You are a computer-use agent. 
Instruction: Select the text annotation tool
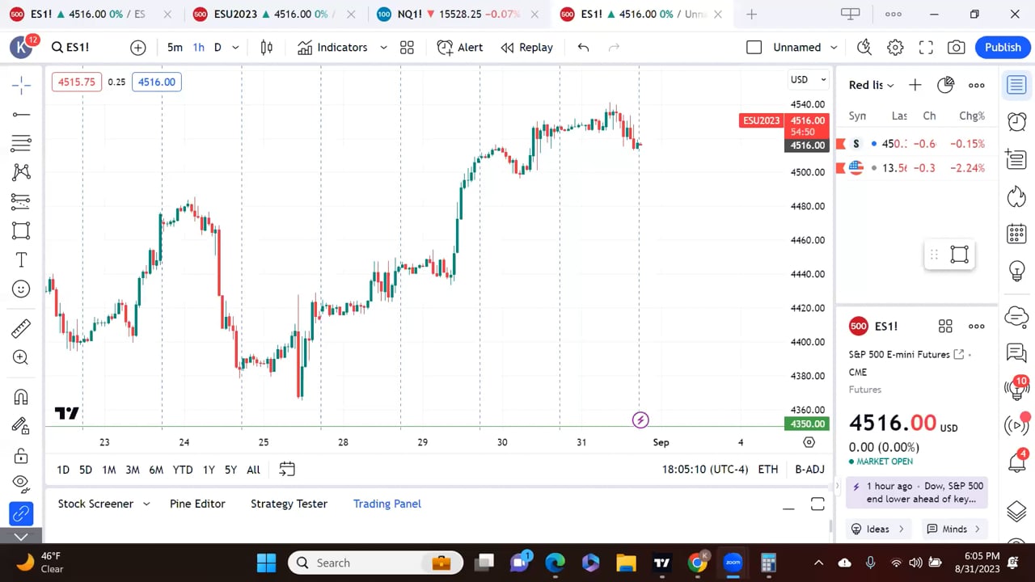(x=20, y=259)
